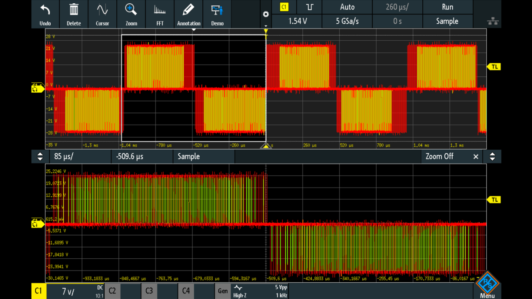The image size is (532, 299).
Task: Open the FFT analysis tool
Action: pos(160,14)
